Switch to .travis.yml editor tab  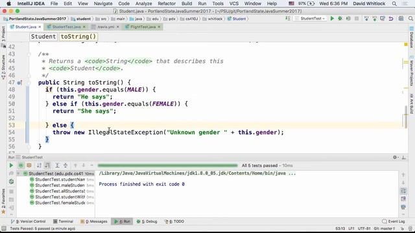coord(106,27)
